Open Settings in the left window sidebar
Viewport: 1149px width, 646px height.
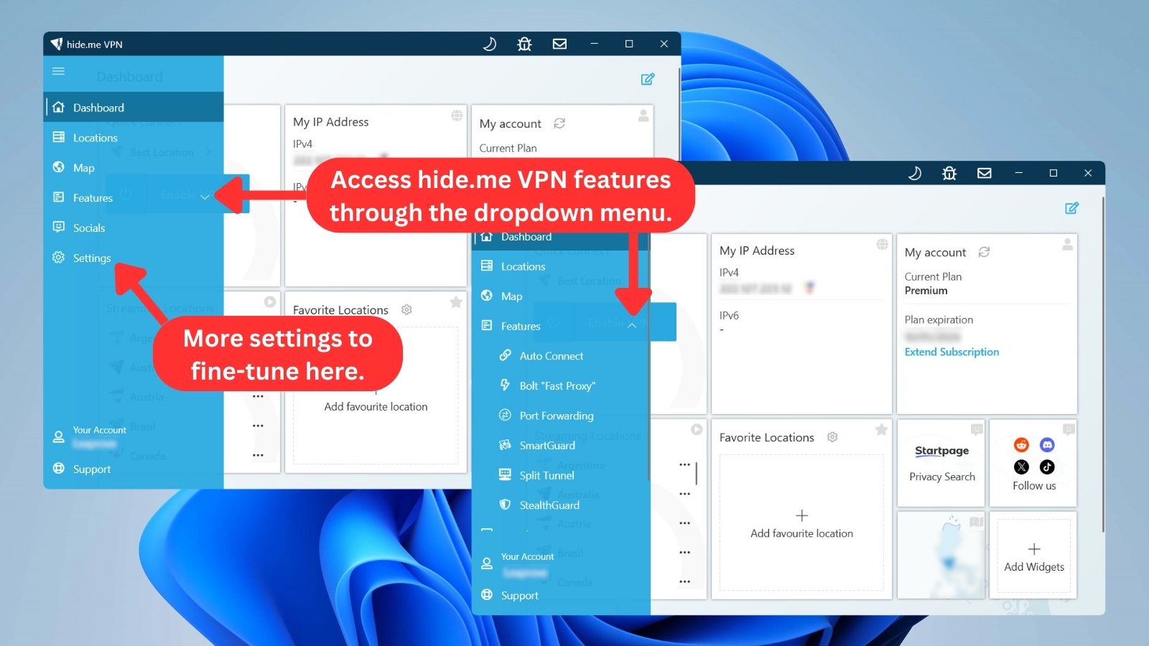click(x=134, y=258)
